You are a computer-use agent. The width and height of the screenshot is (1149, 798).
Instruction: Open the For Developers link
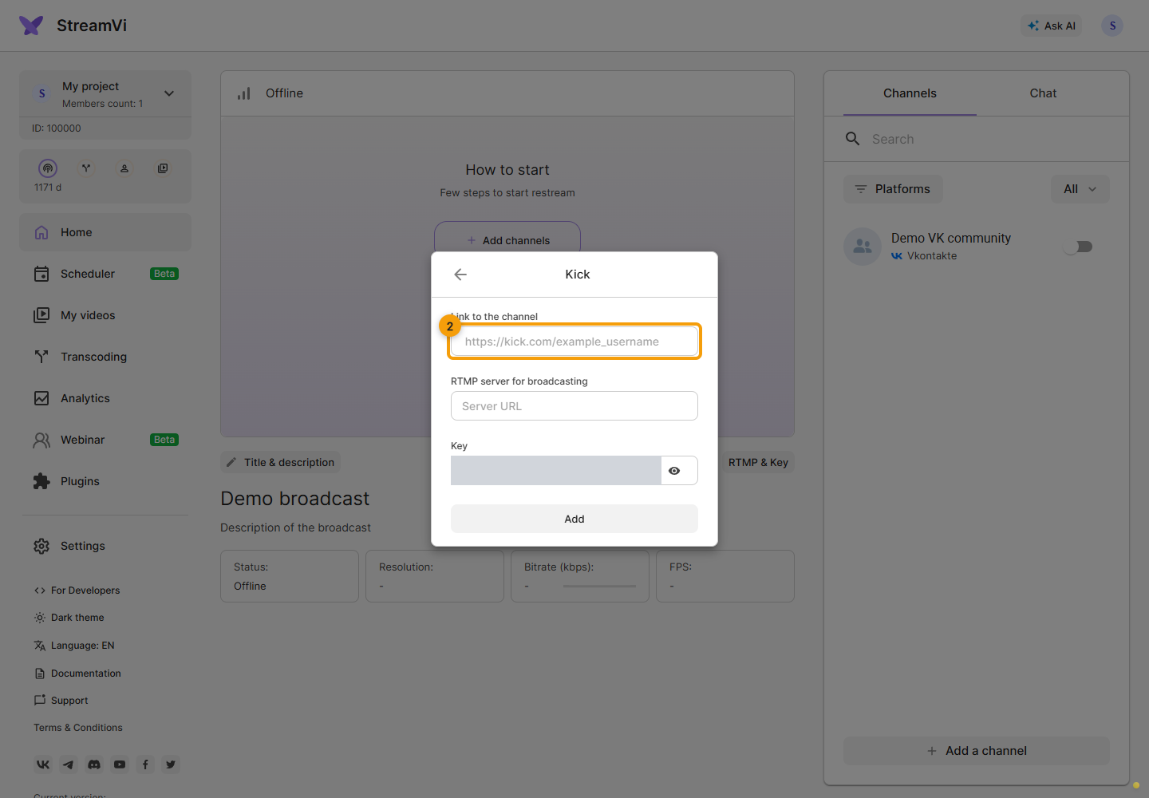(77, 591)
